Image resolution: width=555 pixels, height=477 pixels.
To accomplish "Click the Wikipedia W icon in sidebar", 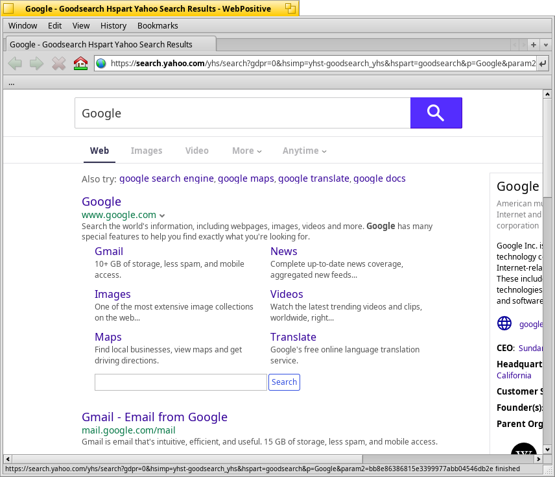I will click(x=524, y=448).
